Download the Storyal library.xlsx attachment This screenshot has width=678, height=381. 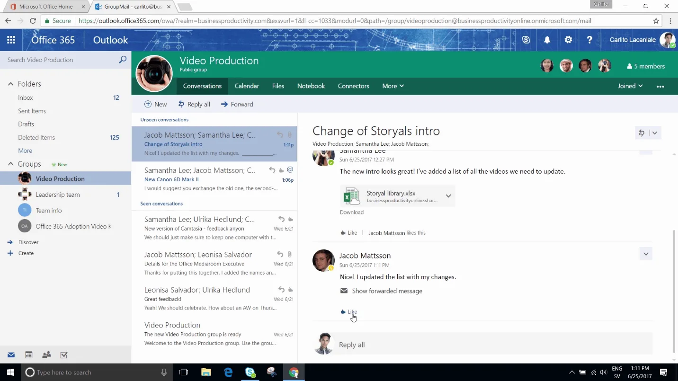352,213
